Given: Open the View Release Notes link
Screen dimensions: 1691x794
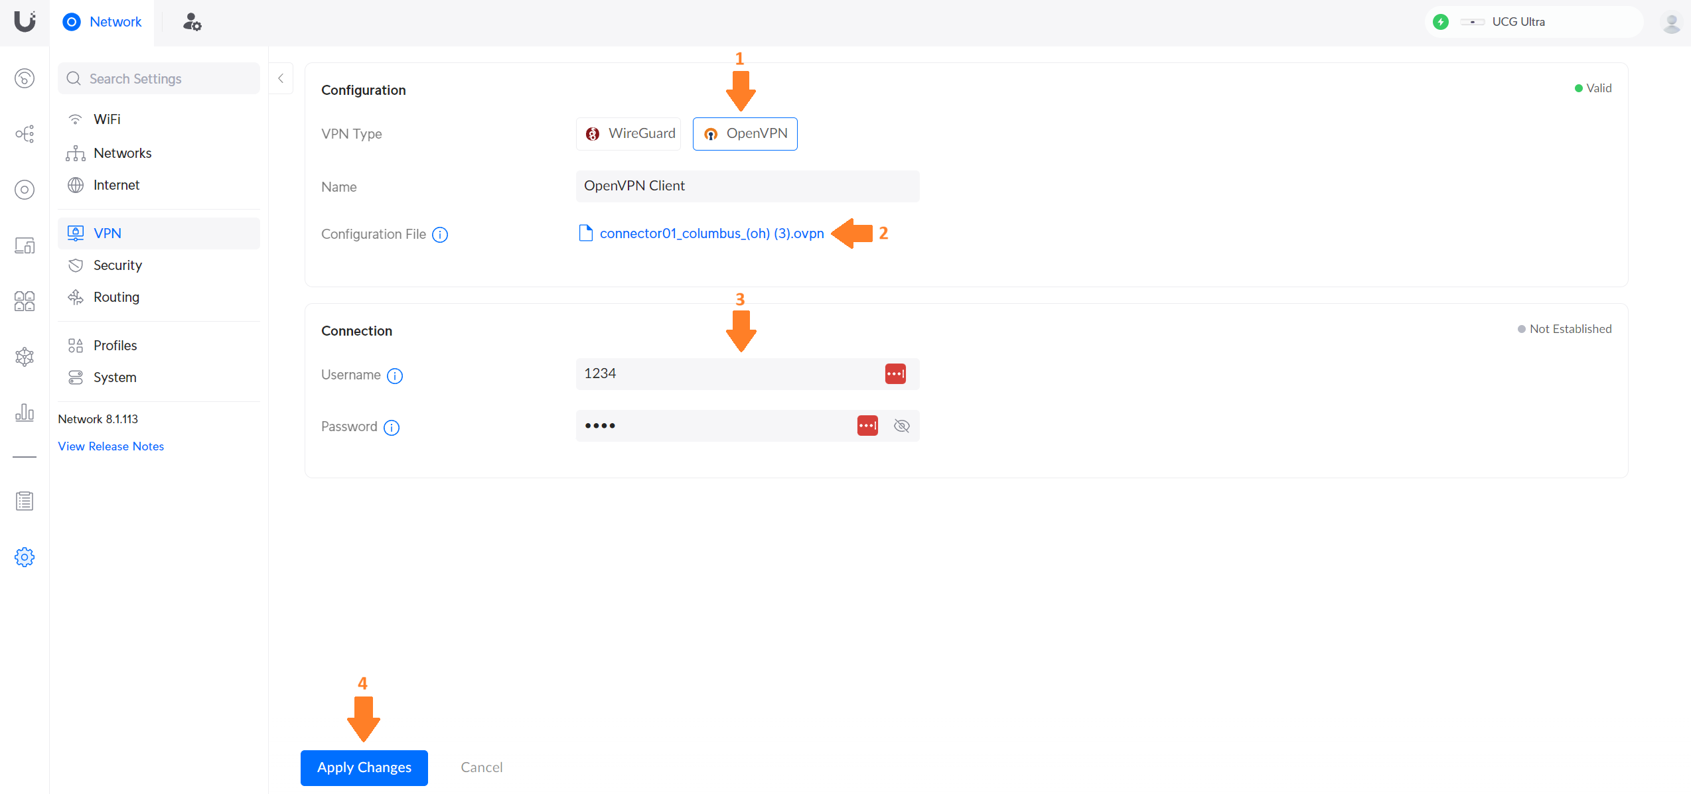Looking at the screenshot, I should tap(111, 446).
